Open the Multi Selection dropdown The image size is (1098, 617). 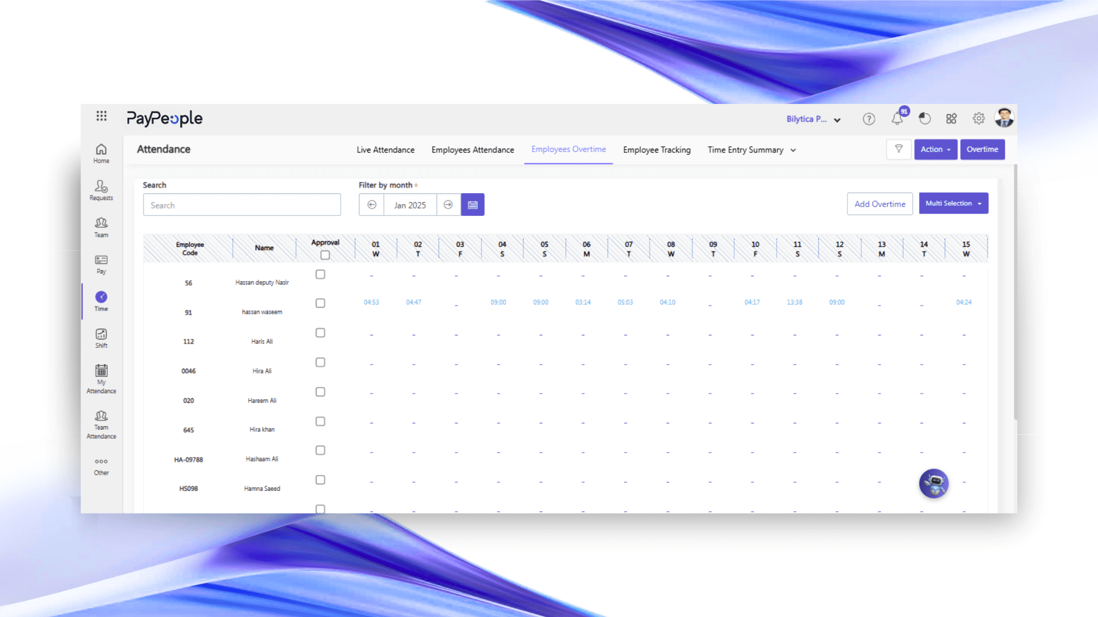pos(953,203)
